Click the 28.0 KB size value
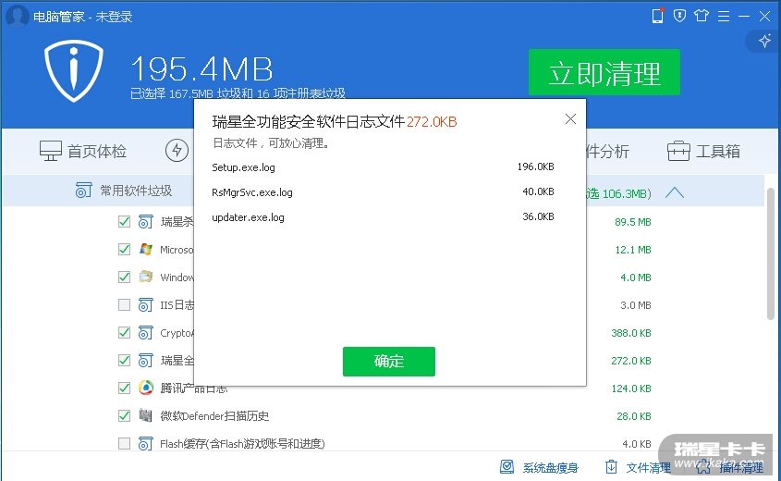 pyautogui.click(x=633, y=416)
